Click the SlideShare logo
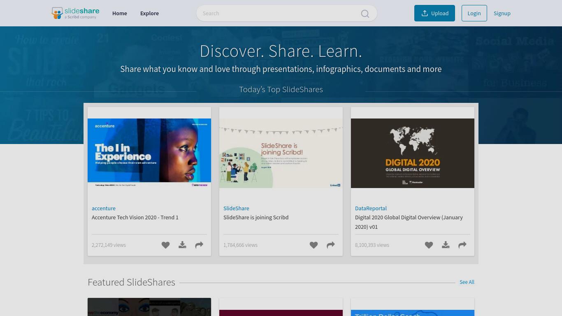562x316 pixels. pos(75,13)
